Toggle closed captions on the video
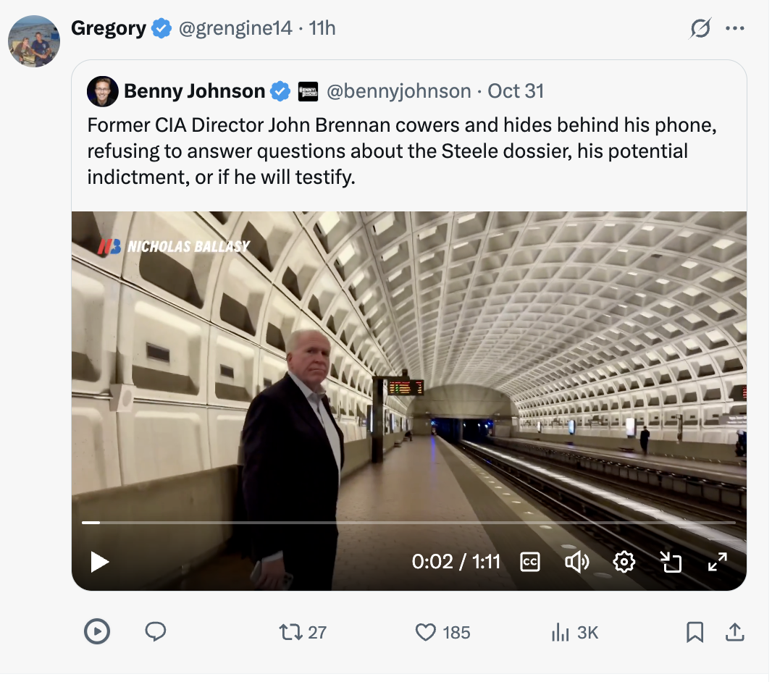Viewport: 772px width, 682px height. (530, 562)
